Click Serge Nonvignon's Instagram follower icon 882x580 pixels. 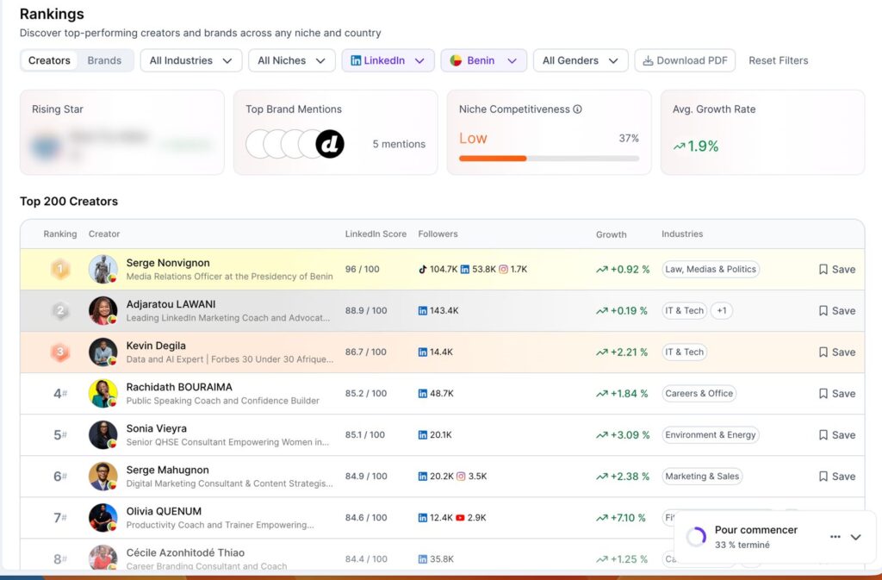[x=504, y=270]
